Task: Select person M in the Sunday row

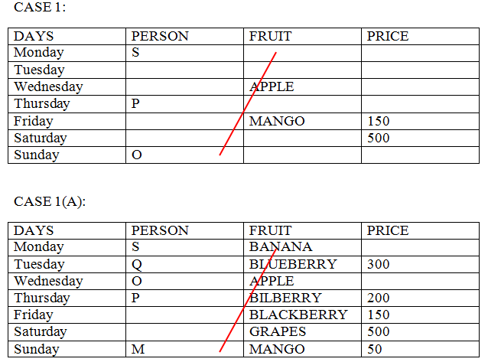Action: (x=137, y=349)
